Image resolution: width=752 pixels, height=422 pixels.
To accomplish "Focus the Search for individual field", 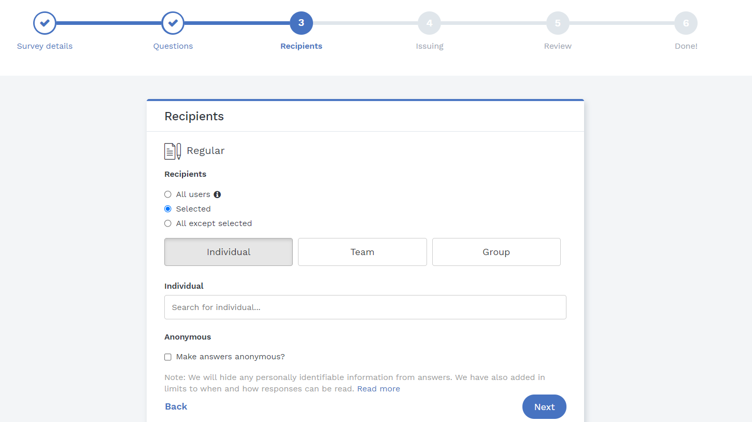I will [x=365, y=307].
